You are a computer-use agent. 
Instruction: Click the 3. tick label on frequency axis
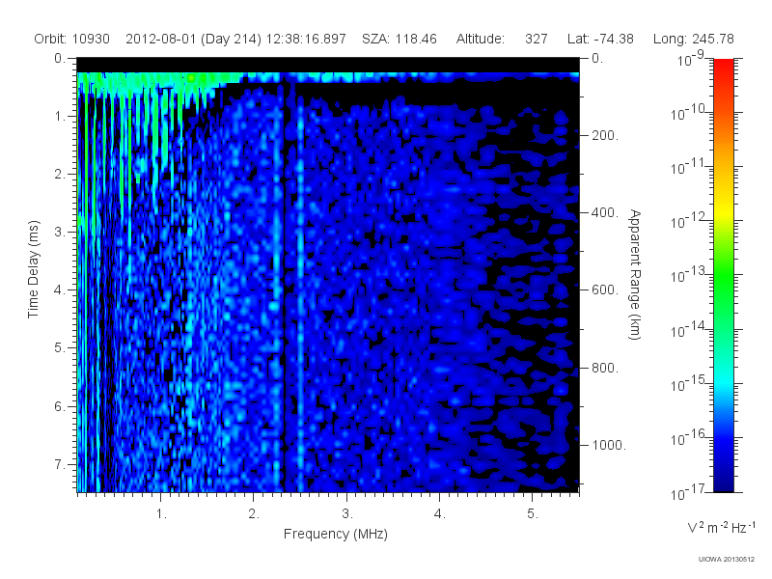coord(347,514)
